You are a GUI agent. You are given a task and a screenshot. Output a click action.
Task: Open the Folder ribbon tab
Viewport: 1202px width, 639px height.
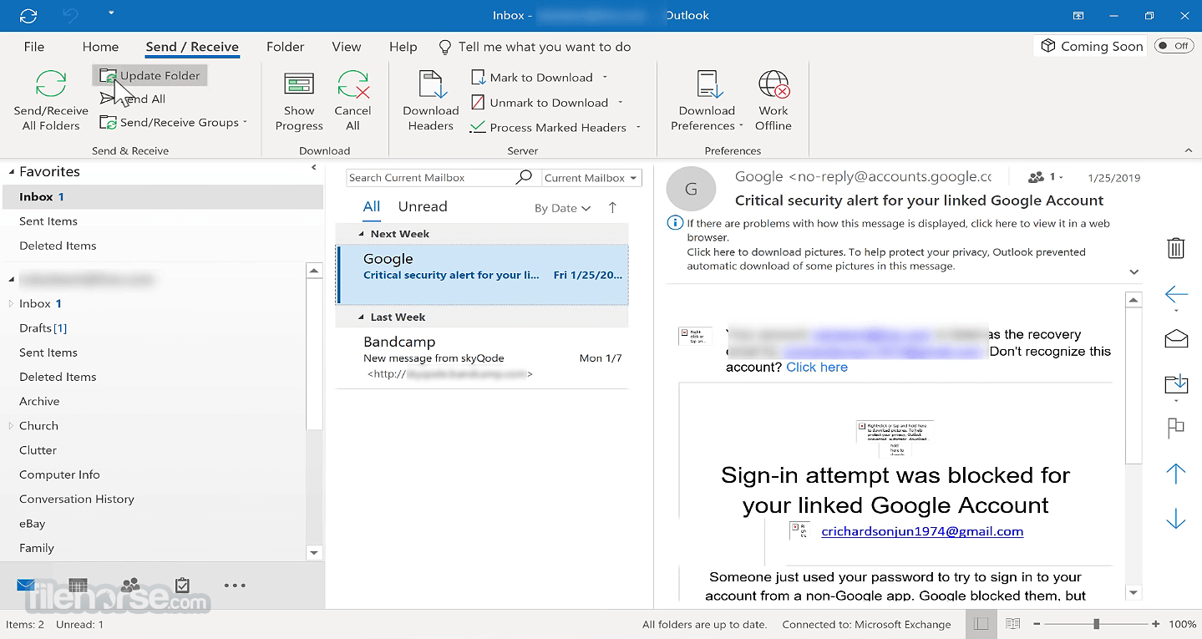point(285,47)
